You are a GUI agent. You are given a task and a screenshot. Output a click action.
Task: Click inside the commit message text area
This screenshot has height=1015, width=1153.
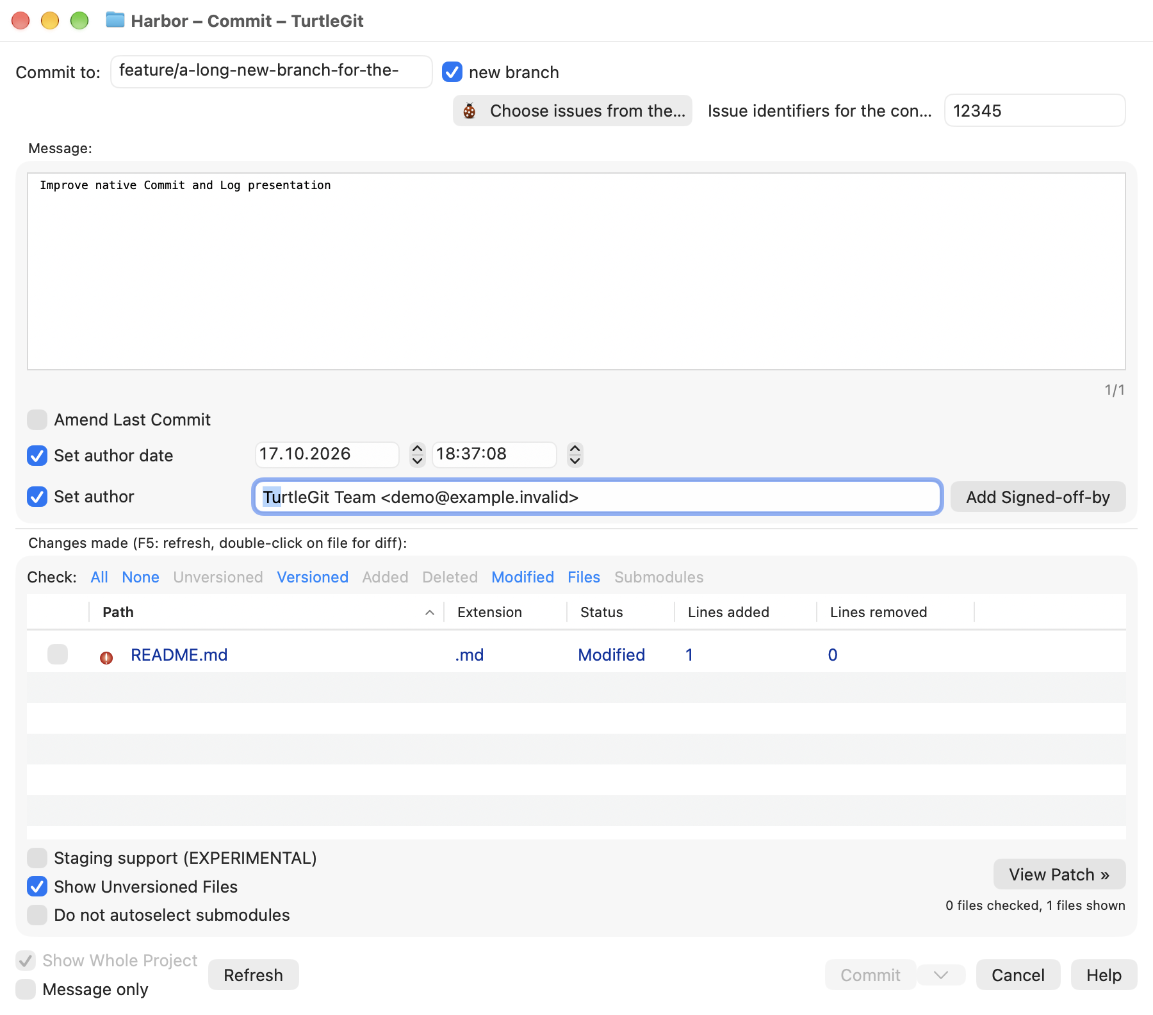(x=576, y=271)
